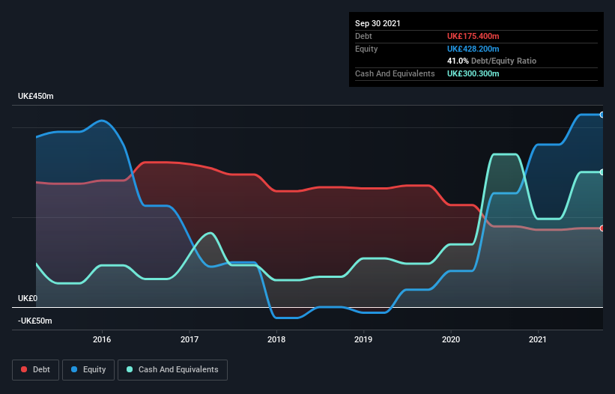The image size is (615, 394).
Task: Select the blue Equity endpoint marker on the chart
Action: (602, 115)
